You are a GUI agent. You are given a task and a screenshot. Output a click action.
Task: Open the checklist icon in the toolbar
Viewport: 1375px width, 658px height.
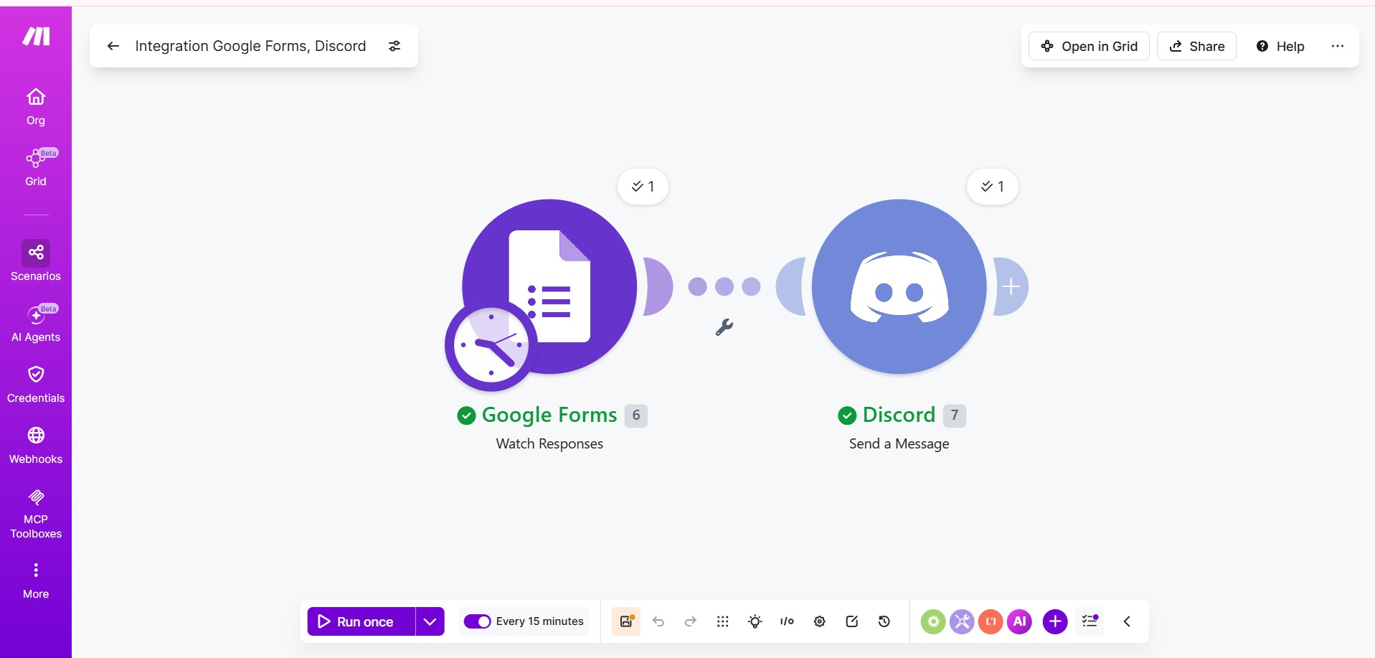(x=1090, y=621)
